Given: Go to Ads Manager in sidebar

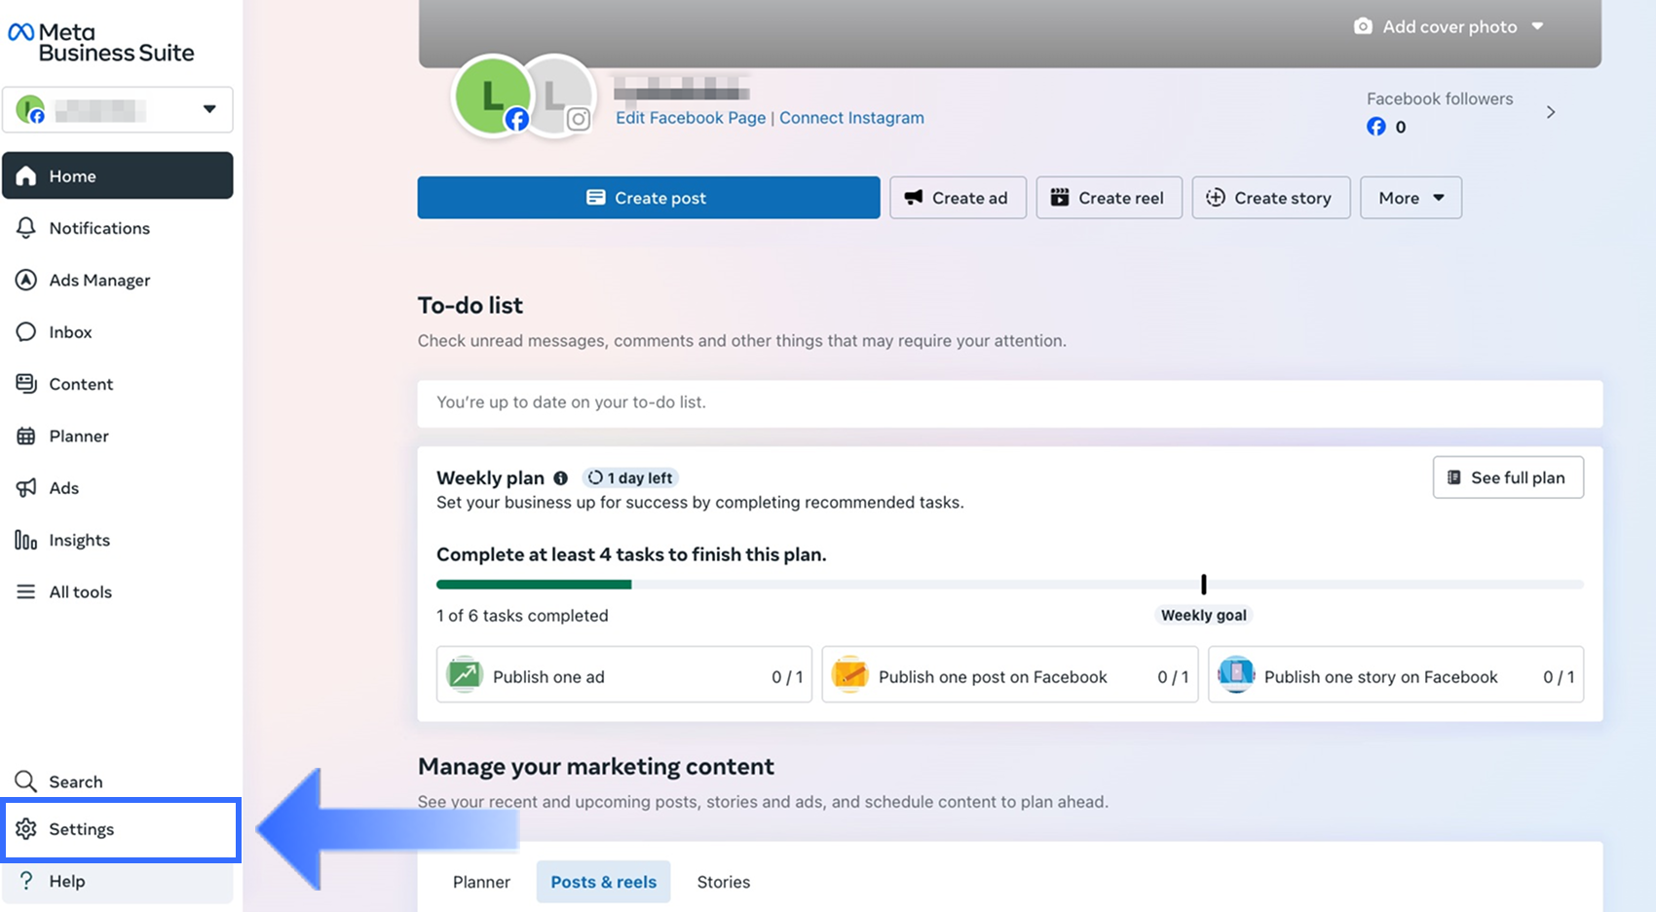Looking at the screenshot, I should (x=118, y=280).
